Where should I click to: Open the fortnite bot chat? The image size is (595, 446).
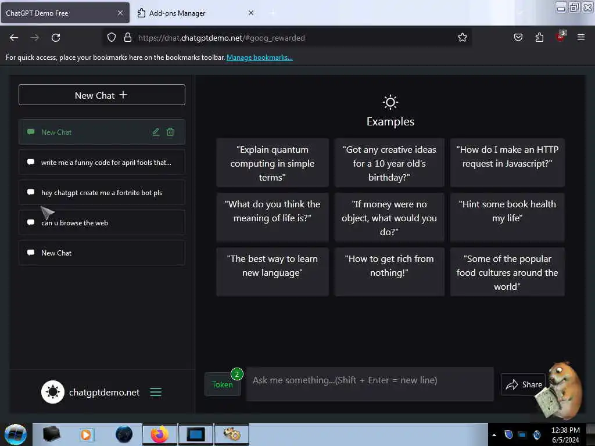pos(102,192)
